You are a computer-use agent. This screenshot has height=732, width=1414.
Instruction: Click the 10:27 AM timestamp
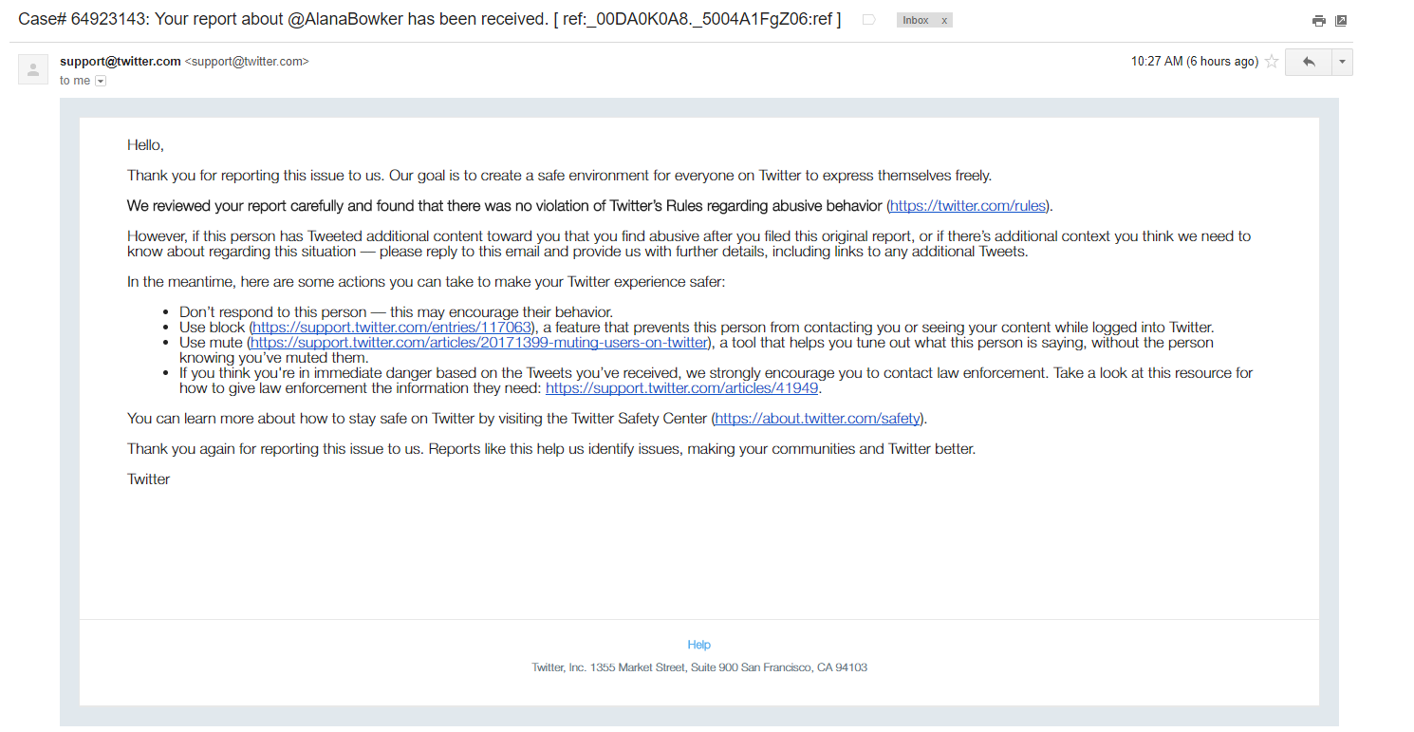1195,62
